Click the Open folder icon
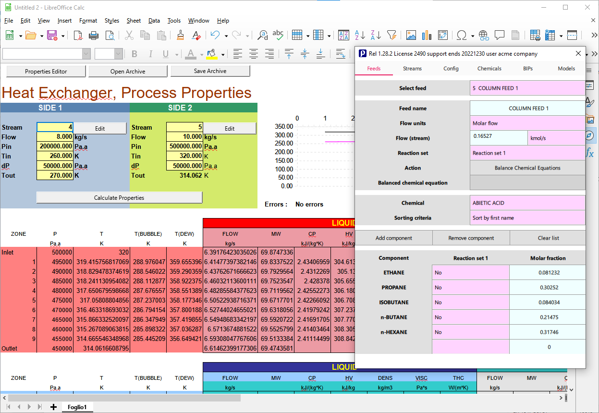 pos(31,35)
